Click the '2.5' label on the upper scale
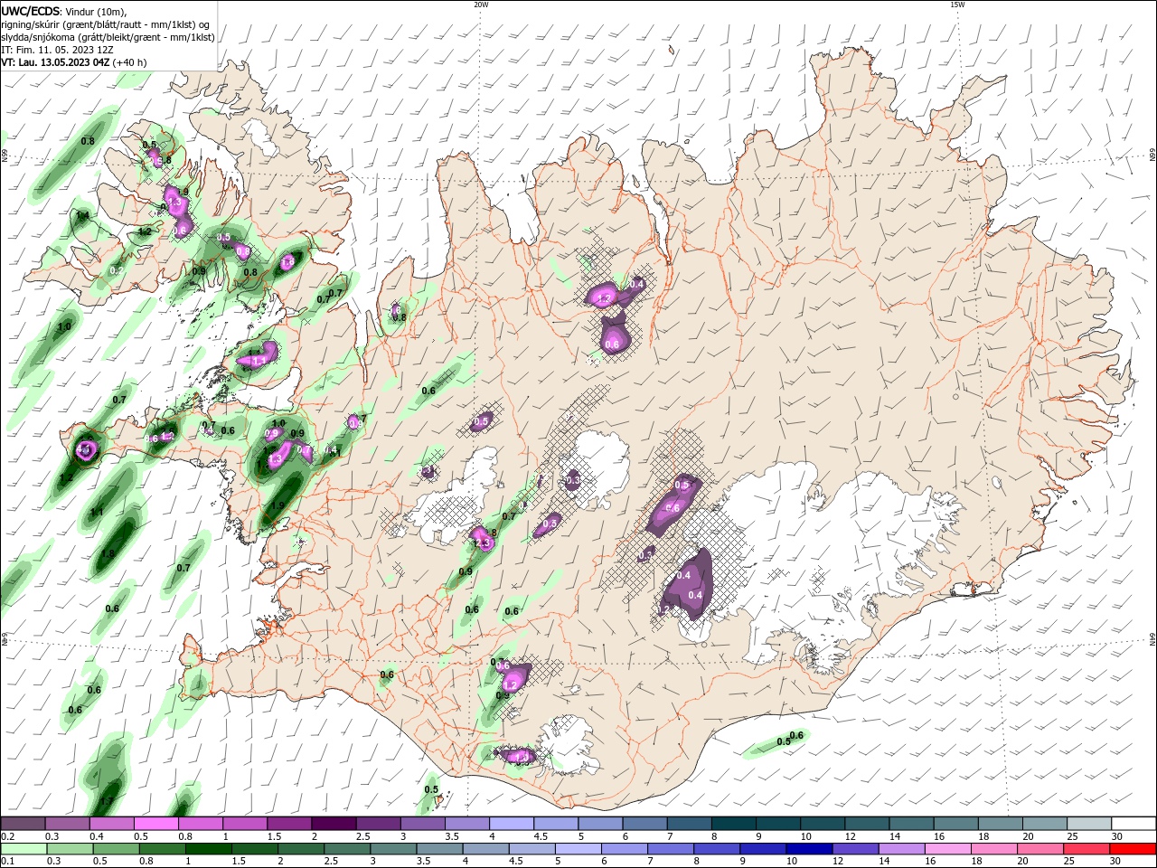1157x868 pixels. point(362,836)
